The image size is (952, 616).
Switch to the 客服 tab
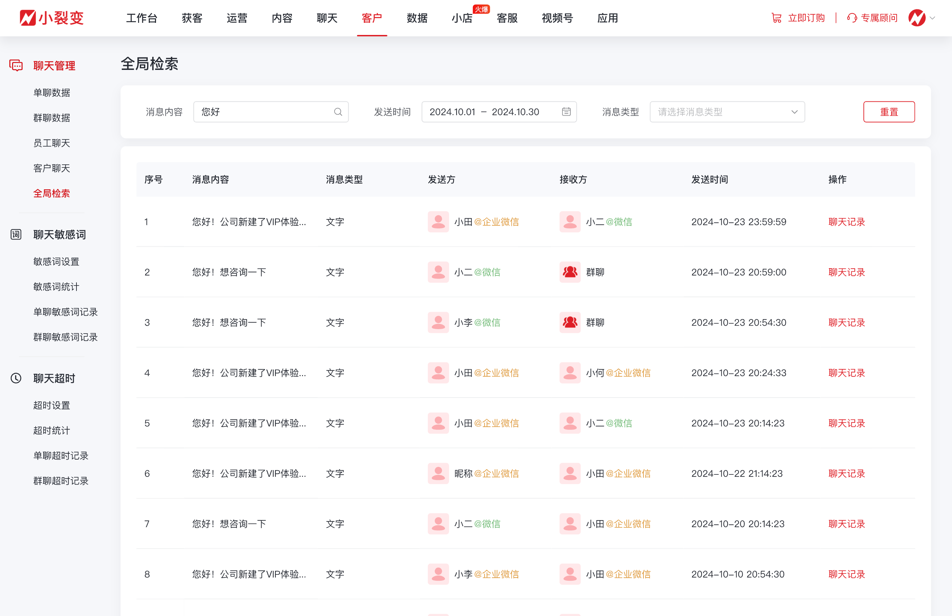pos(507,18)
